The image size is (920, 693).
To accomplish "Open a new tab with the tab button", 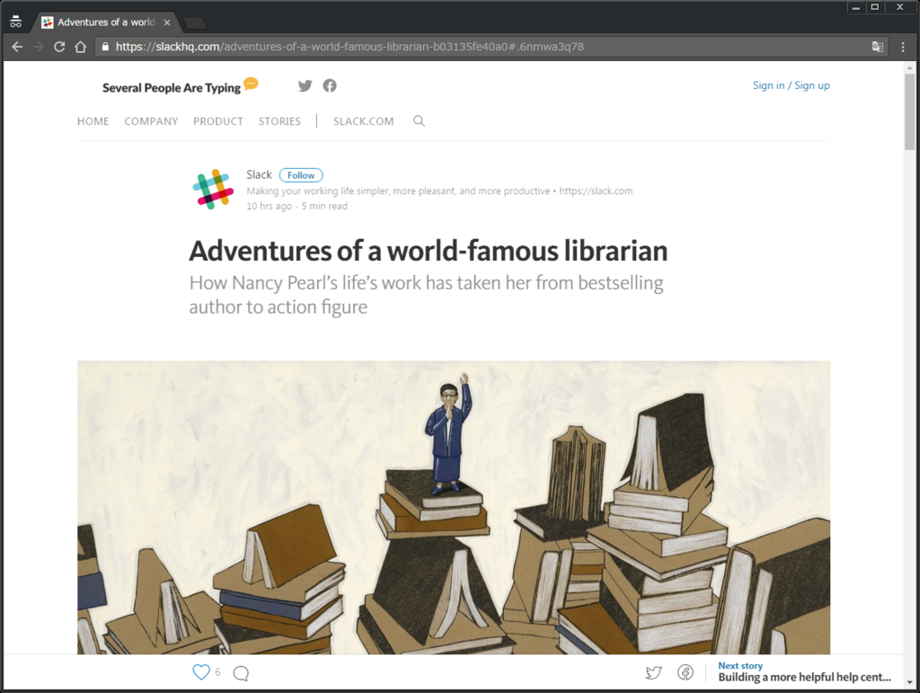I will point(195,22).
